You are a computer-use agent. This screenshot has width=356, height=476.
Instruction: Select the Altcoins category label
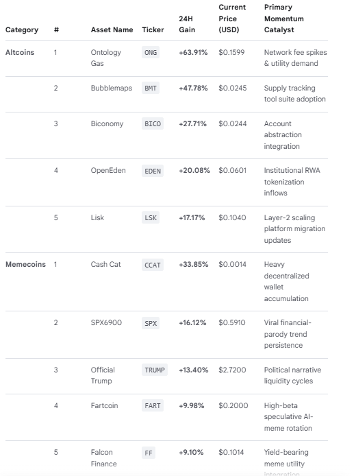coord(20,52)
